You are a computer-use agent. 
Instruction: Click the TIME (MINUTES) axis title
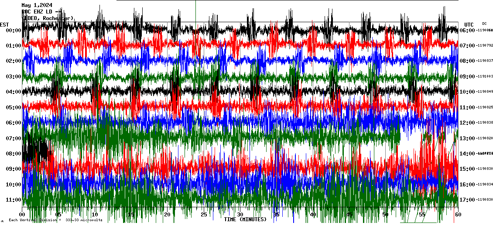click(x=245, y=219)
